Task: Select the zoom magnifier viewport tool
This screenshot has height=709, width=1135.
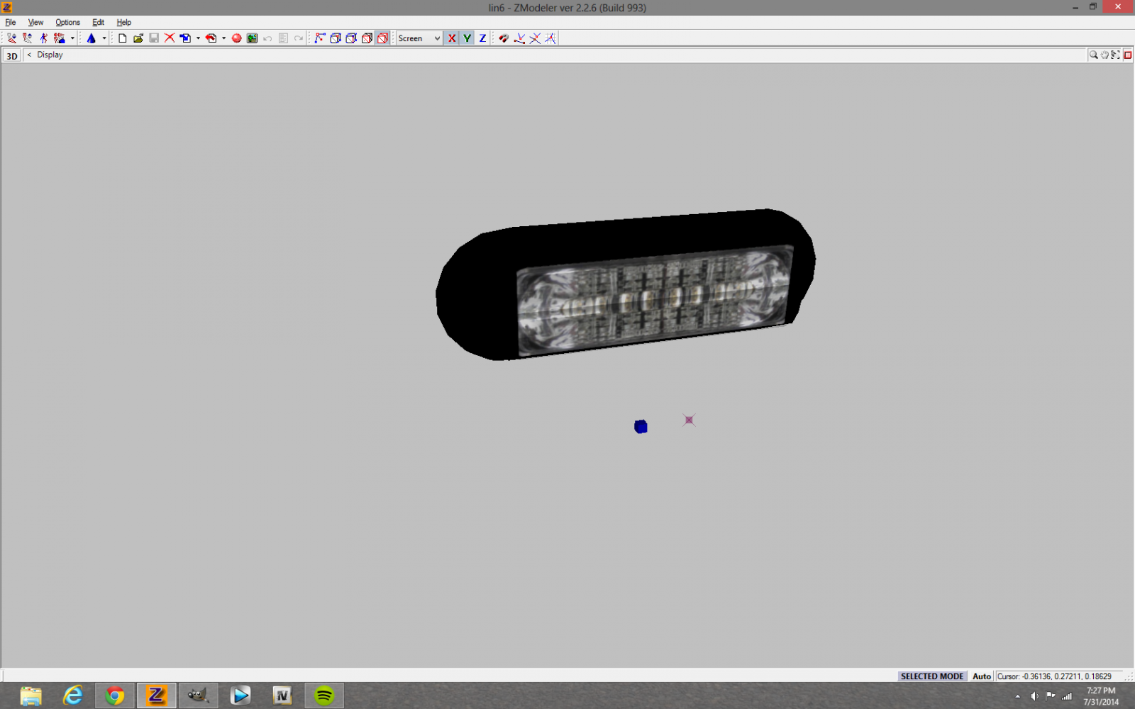Action: point(1093,55)
